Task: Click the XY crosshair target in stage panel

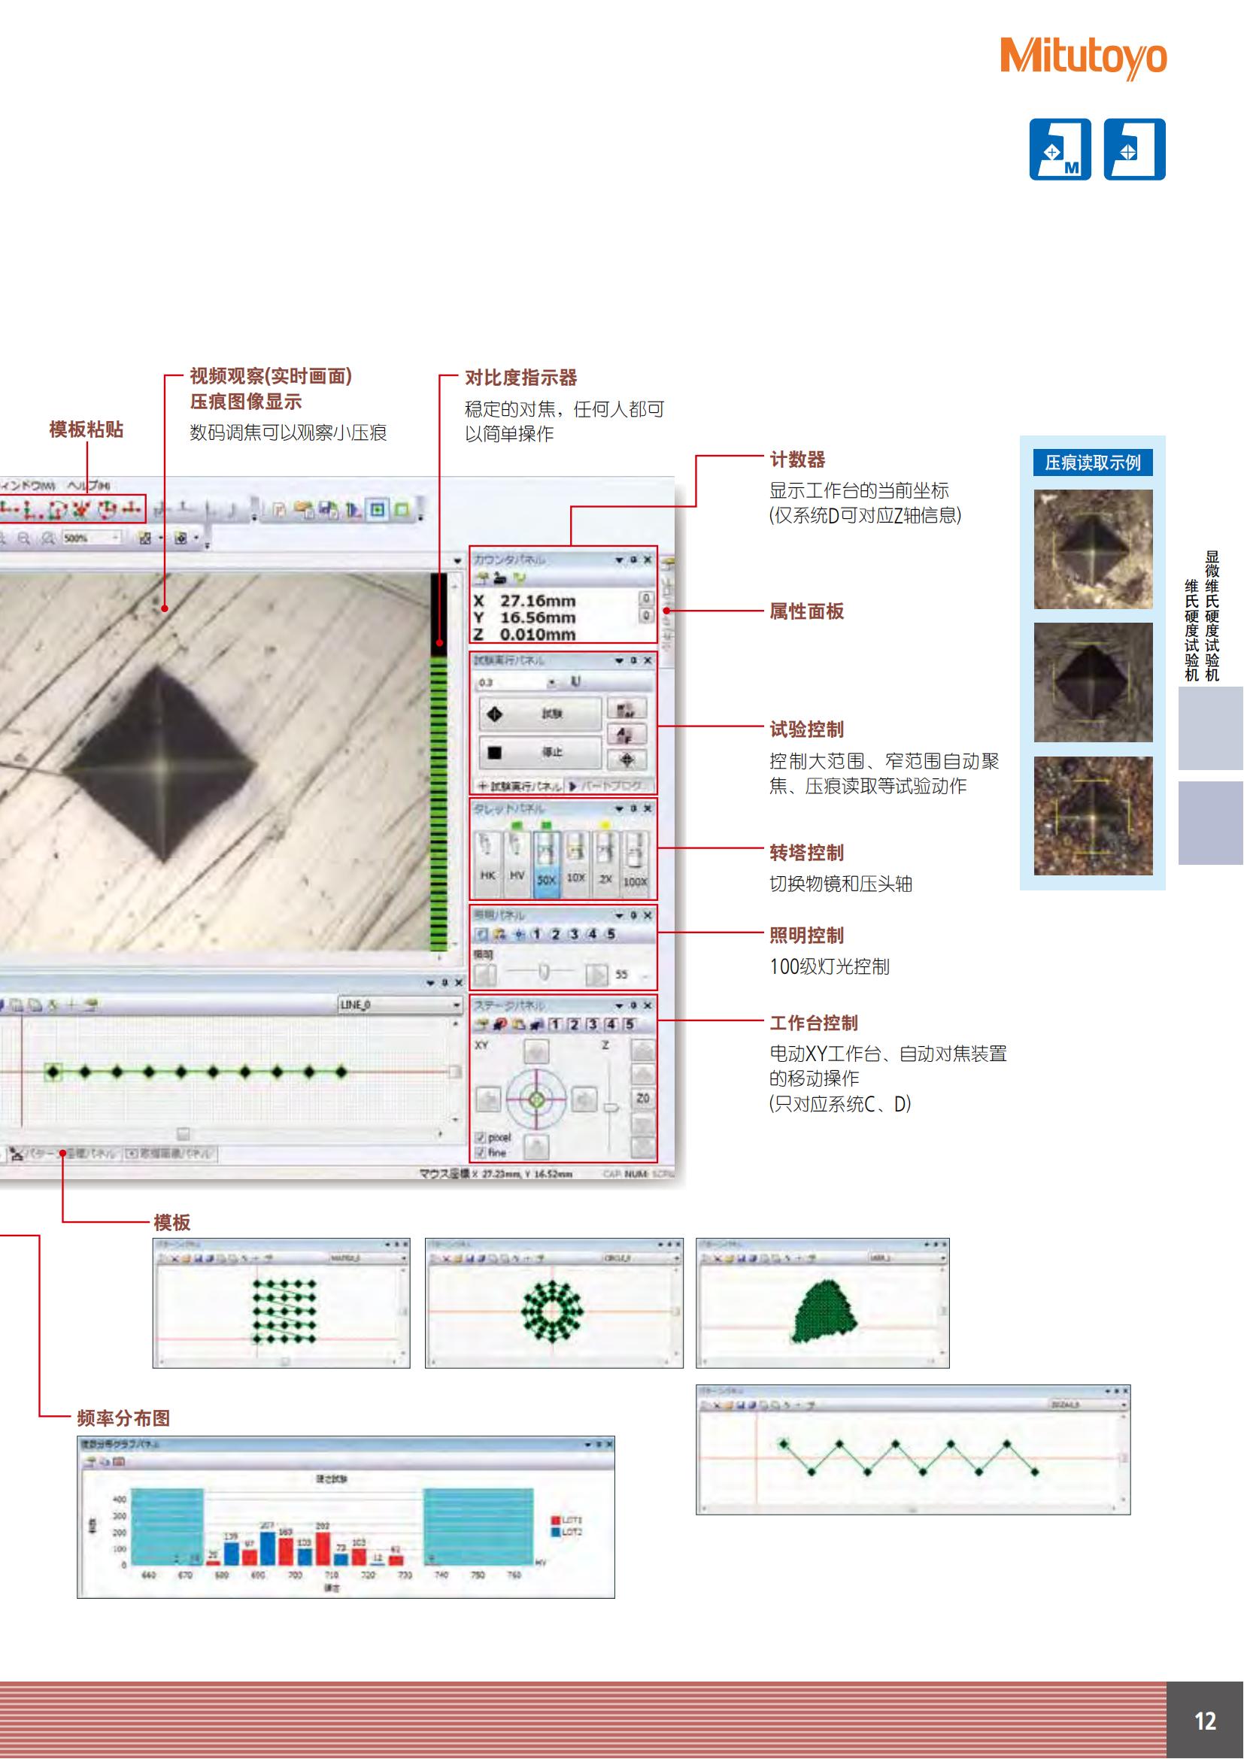Action: coord(536,1099)
